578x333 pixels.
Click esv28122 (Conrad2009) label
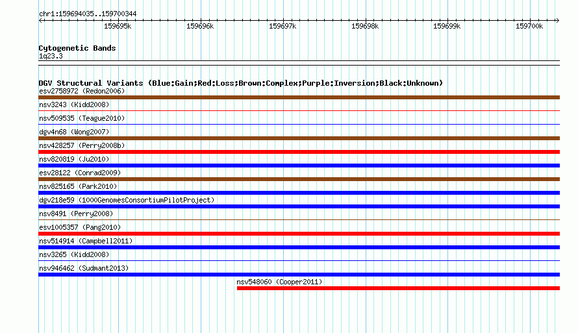[x=80, y=173]
